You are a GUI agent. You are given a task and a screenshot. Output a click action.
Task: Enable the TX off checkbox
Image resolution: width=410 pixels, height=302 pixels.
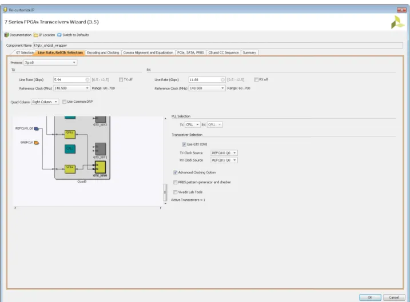pos(121,79)
